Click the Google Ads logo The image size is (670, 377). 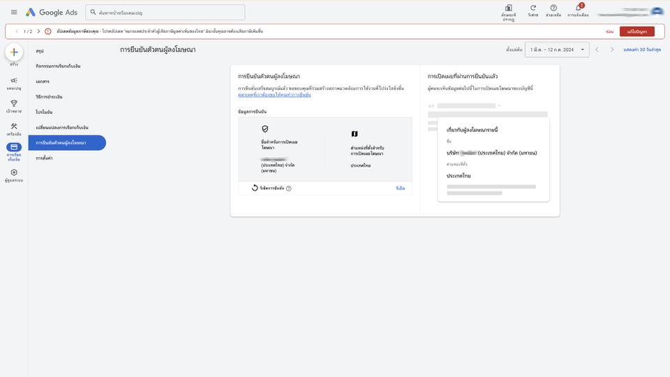click(x=52, y=13)
